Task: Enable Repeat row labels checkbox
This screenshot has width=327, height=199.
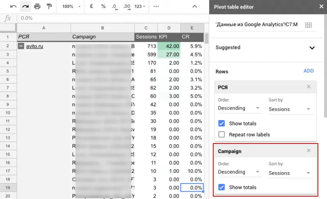Action: 222,134
